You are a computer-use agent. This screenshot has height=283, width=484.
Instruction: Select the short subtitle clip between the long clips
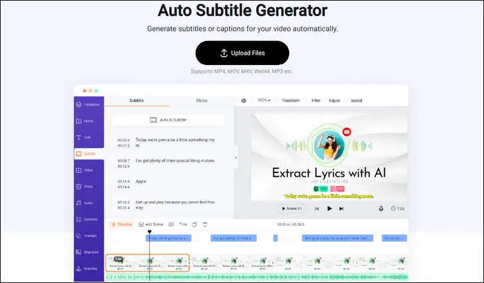click(275, 238)
